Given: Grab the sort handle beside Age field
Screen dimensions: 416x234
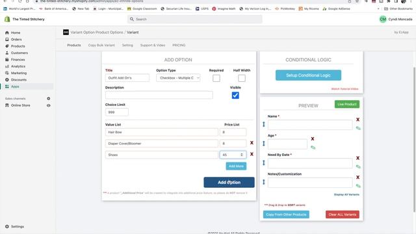Looking at the screenshot, I should click(x=264, y=144).
